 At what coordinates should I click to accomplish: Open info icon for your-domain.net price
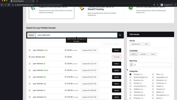pyautogui.click(x=66, y=77)
